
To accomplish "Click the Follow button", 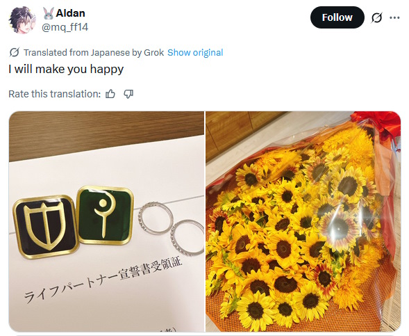I will [337, 17].
